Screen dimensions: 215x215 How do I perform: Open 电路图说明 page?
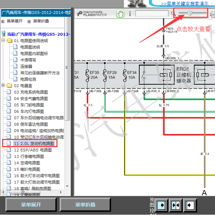[30, 47]
